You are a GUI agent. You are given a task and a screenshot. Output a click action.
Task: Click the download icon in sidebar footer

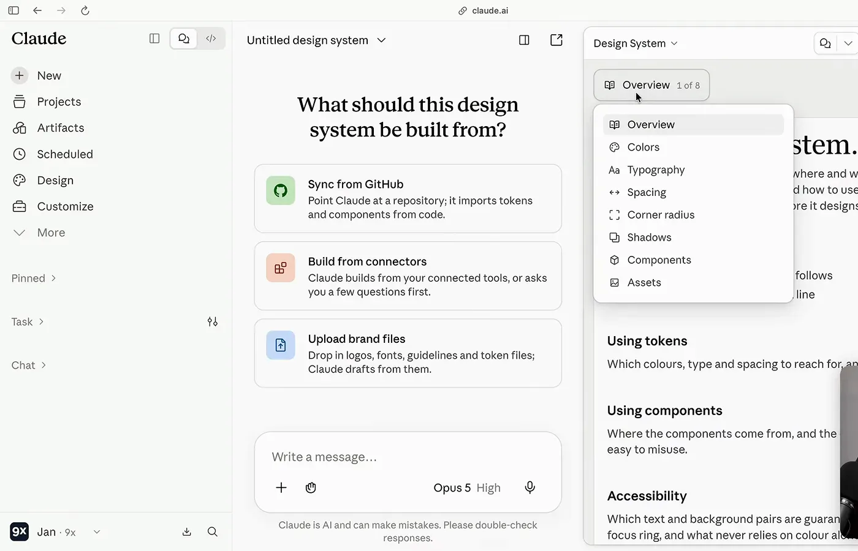(x=187, y=532)
